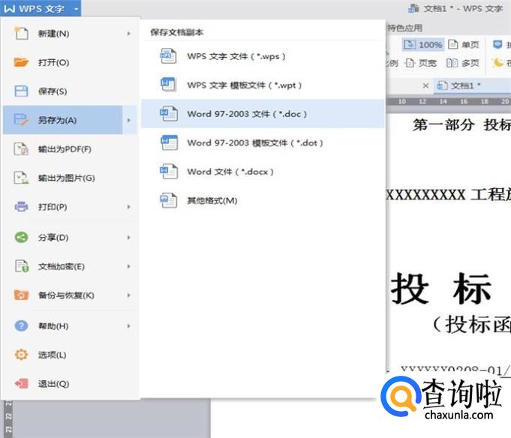The width and height of the screenshot is (511, 438).
Task: Select 选项(L) options entry
Action: click(70, 355)
